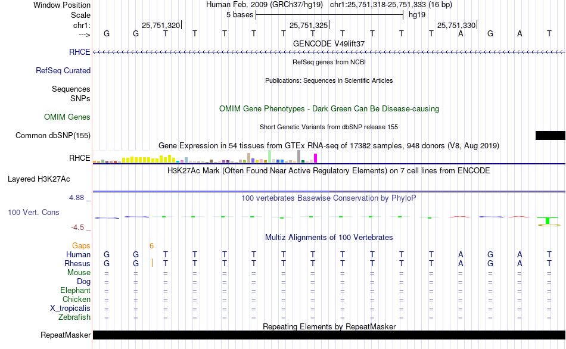This screenshot has width=566, height=349.
Task: Click the Rhesus alignment row label
Action: point(77,264)
